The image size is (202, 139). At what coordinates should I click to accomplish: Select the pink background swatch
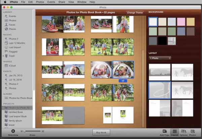(181, 22)
